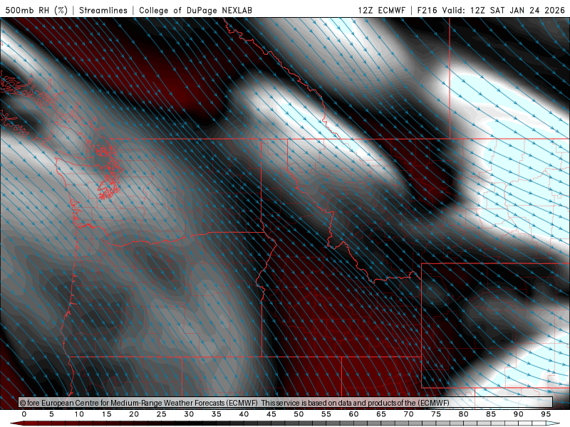Click the '500mb RH (%)' title text

click(x=36, y=10)
